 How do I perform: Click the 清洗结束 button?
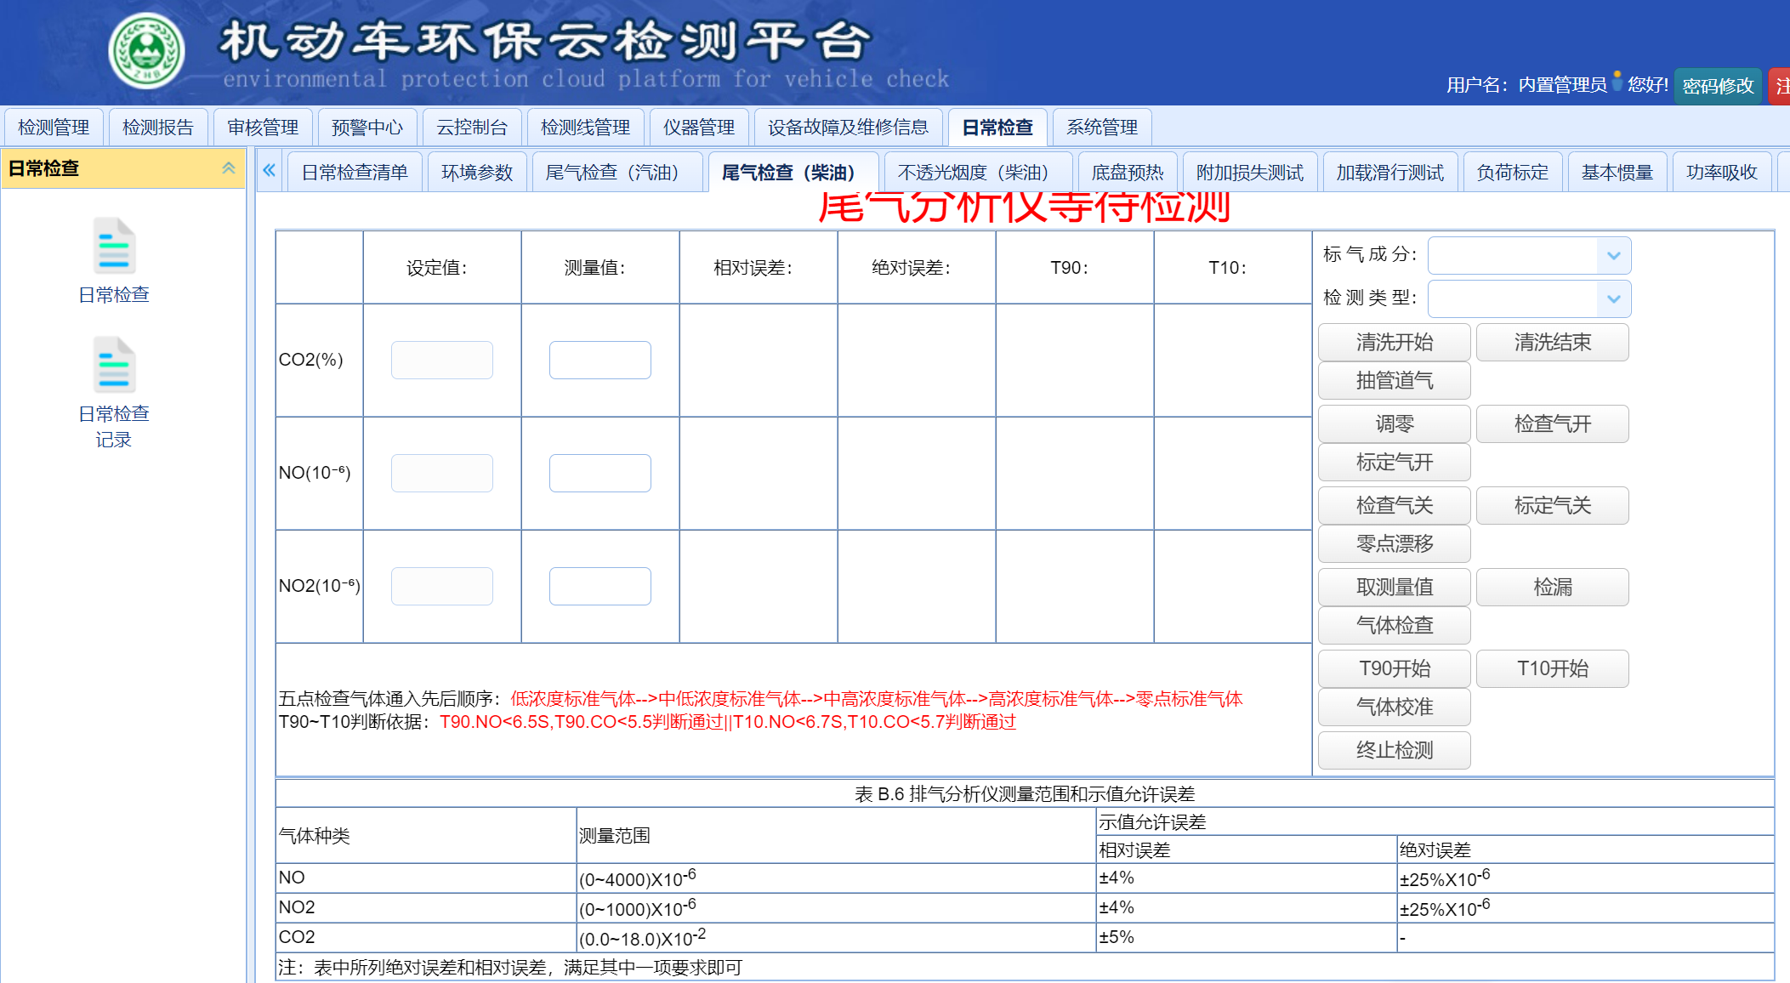1553,343
